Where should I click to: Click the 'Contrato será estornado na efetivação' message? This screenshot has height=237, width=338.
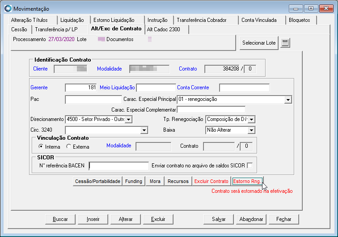tap(252, 191)
